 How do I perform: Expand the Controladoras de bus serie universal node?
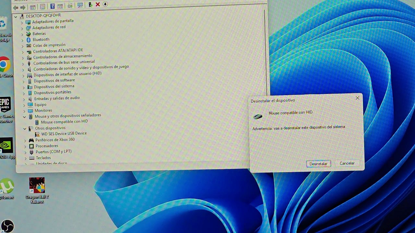[x=23, y=64]
